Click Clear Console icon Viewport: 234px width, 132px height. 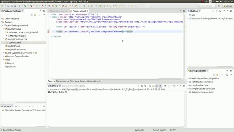click(150, 86)
